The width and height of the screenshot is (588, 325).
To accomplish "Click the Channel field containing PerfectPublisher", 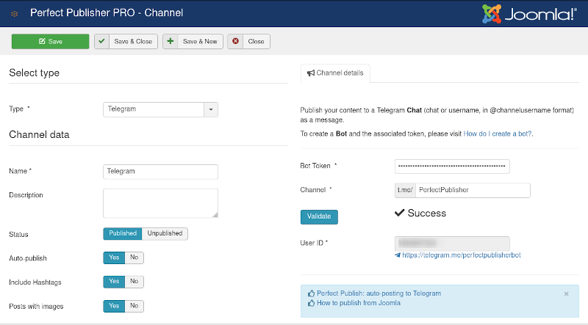I will point(473,190).
